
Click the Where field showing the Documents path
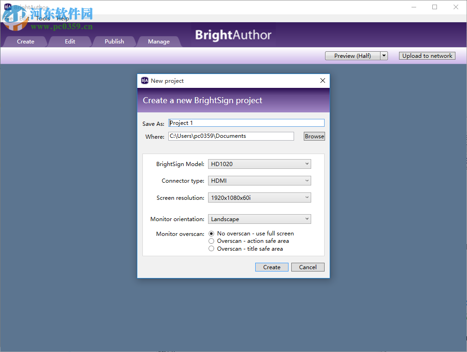click(231, 136)
